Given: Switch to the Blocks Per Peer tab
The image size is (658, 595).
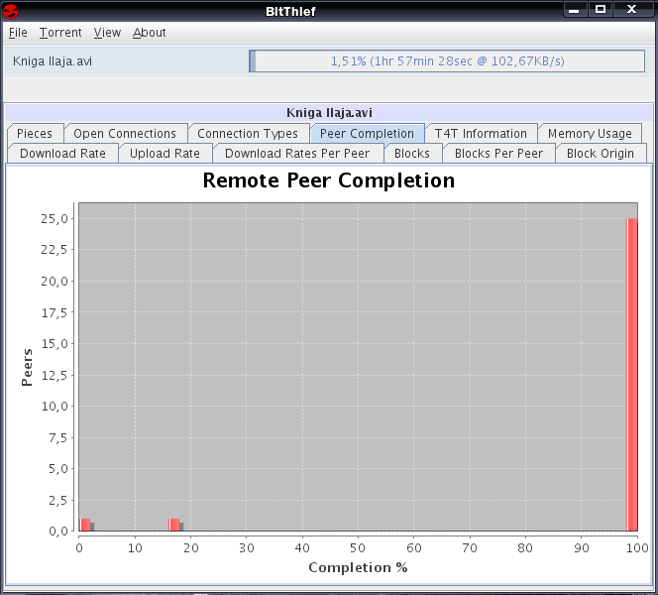Looking at the screenshot, I should [499, 154].
